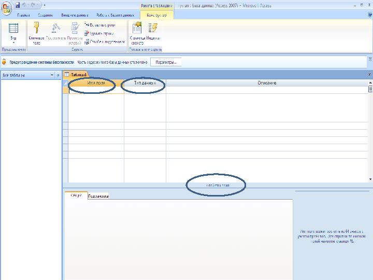Viewport: 373px width, 280px height.
Task: Choose Удалить строки in the ribbon
Action: click(x=99, y=33)
